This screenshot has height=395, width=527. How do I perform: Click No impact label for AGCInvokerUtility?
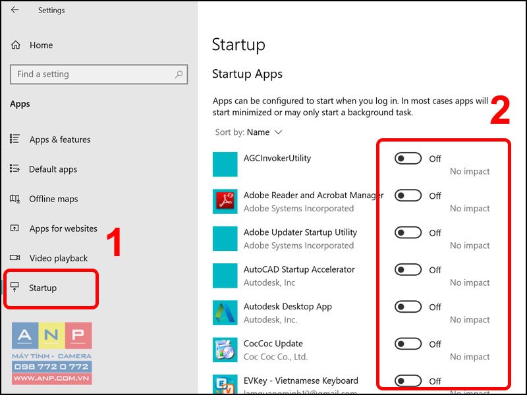[x=470, y=171]
